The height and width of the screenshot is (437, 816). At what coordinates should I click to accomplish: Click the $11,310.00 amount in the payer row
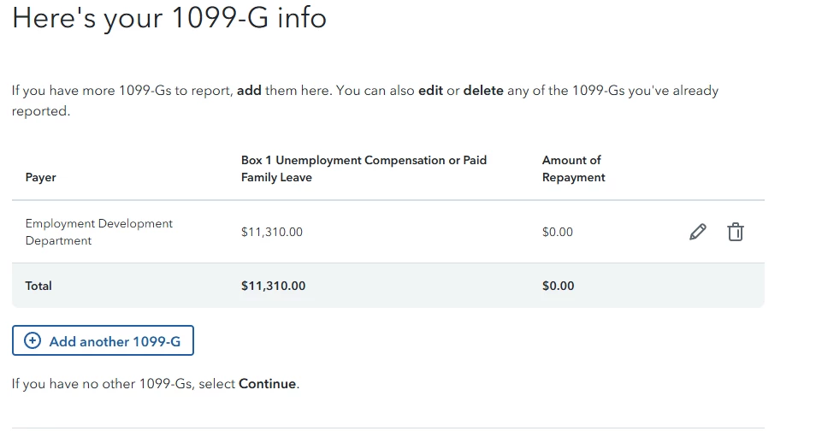click(272, 232)
